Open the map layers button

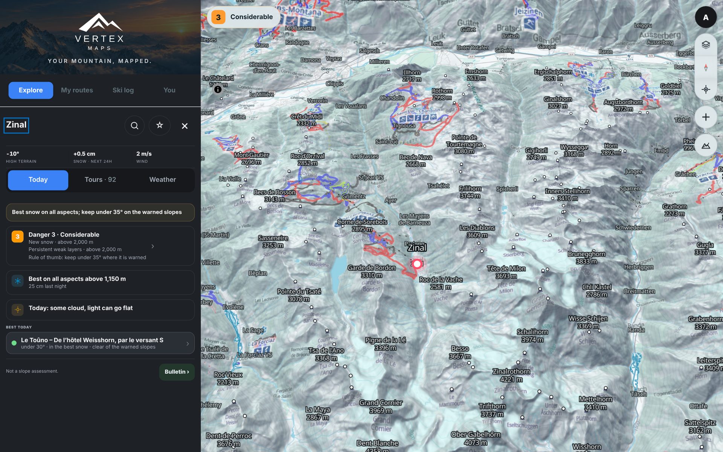706,44
